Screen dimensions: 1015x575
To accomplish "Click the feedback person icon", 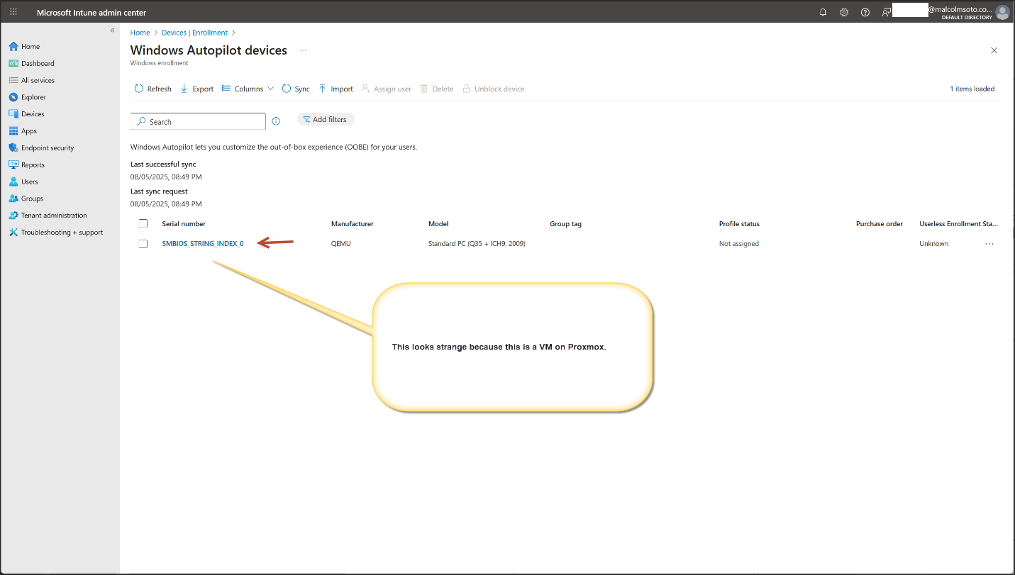I will 886,12.
